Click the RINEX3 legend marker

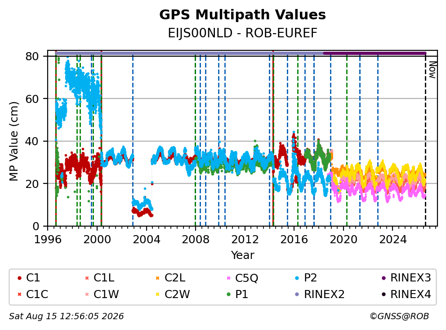[x=384, y=278]
